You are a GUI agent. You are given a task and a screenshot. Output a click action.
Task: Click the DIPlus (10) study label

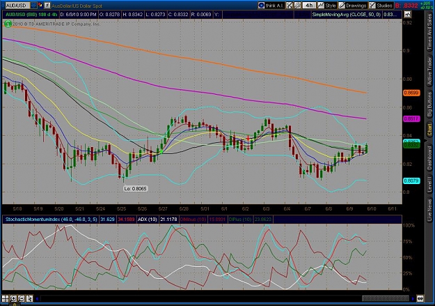[x=240, y=220]
